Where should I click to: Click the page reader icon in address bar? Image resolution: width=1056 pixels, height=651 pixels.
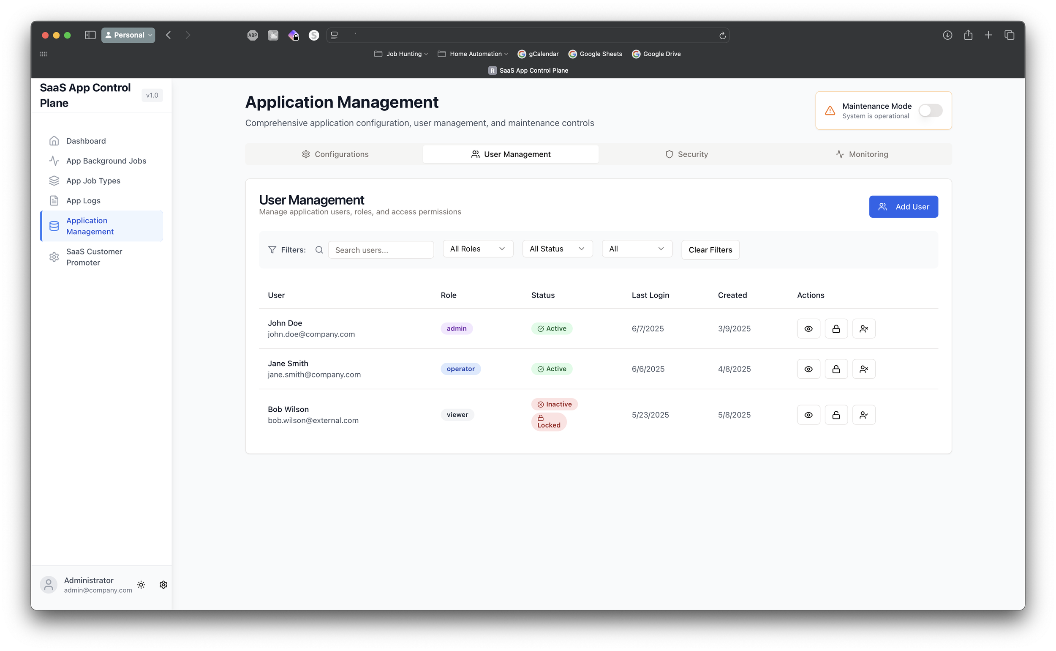(334, 36)
